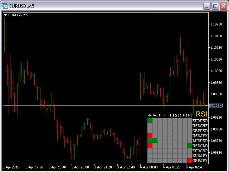The image size is (229, 172).
Task: Select the GBPJPY row label
Action: click(x=200, y=161)
